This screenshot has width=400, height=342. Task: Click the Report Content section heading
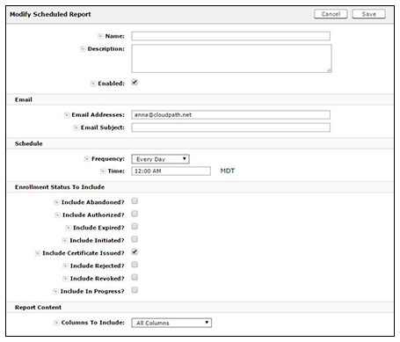[38, 308]
